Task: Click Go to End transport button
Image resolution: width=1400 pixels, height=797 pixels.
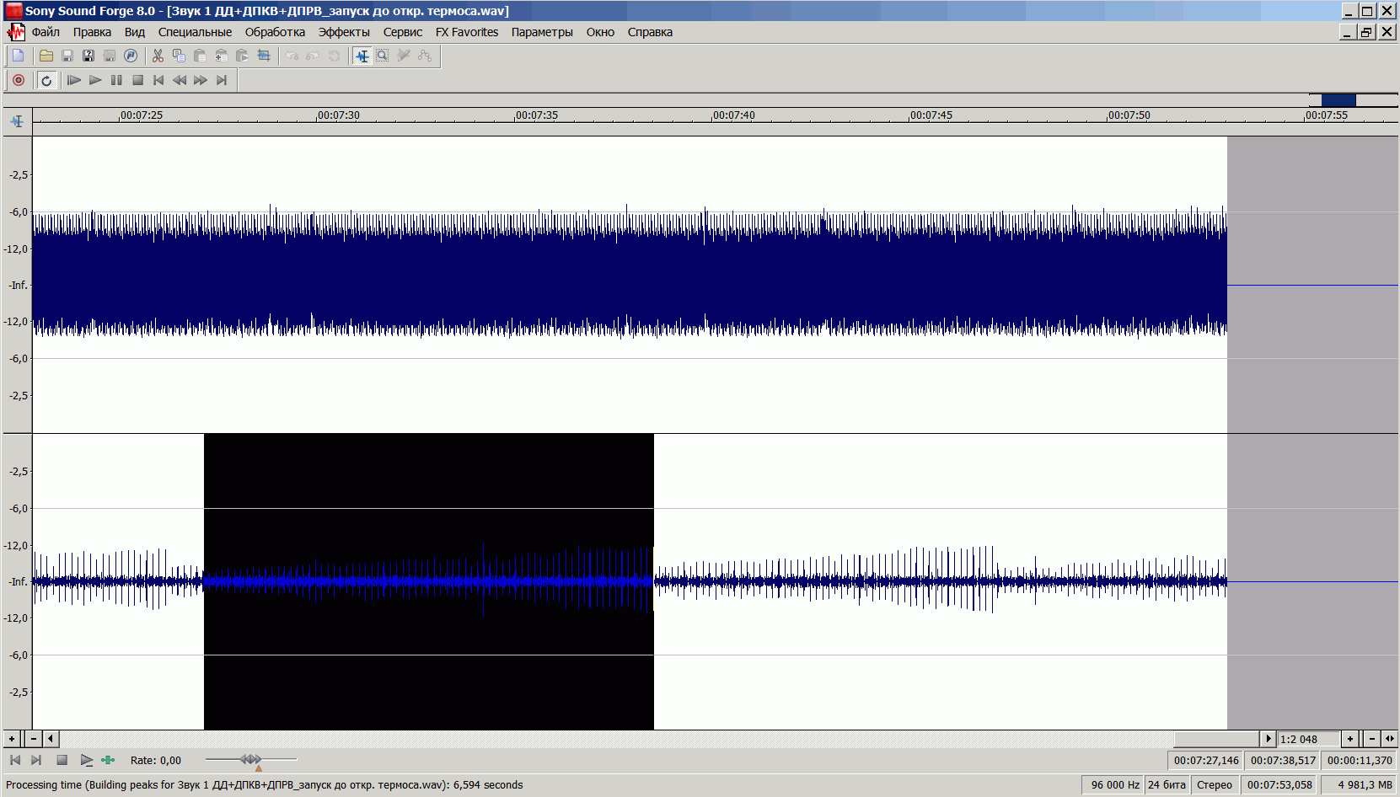Action: click(x=222, y=80)
